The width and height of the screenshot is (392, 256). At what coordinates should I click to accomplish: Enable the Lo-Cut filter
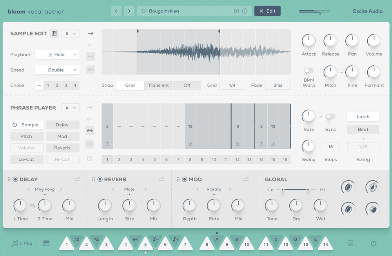tap(27, 159)
